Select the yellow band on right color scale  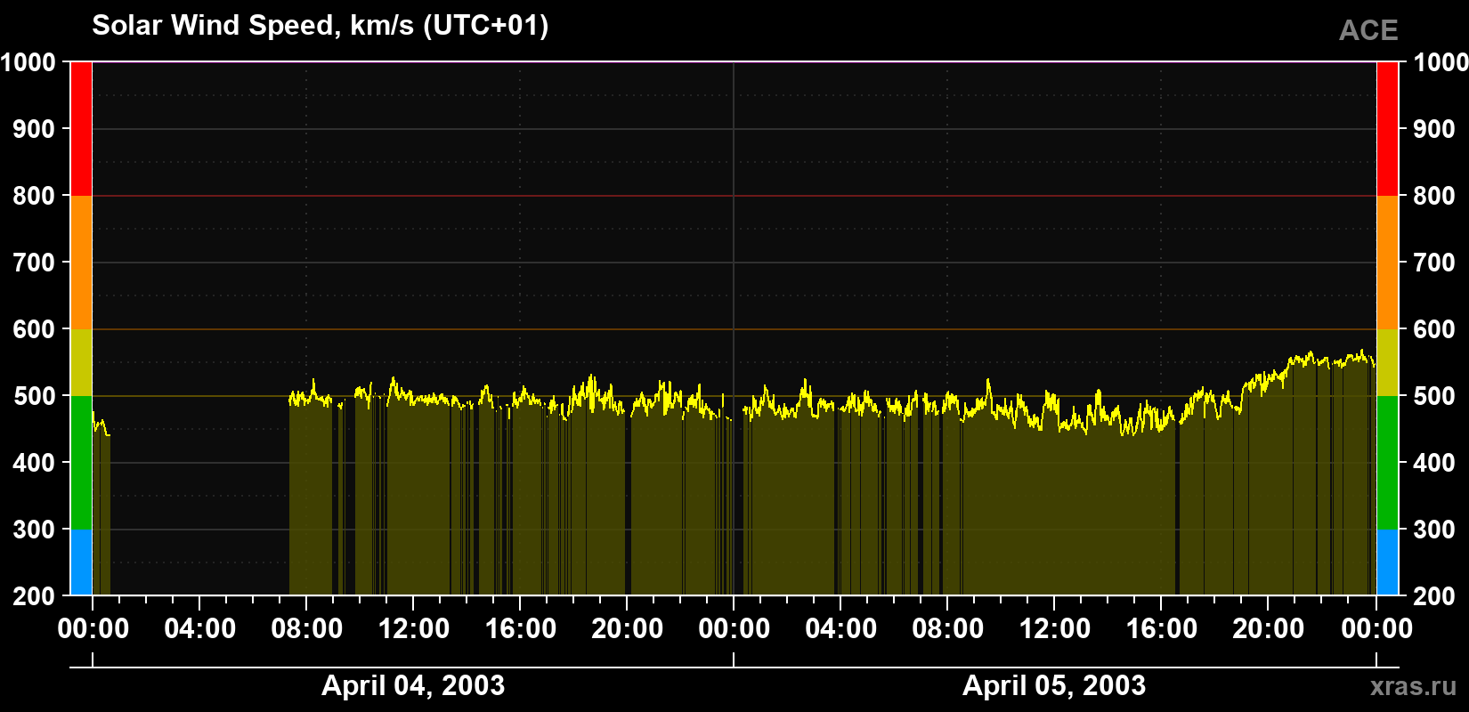[x=1387, y=362]
